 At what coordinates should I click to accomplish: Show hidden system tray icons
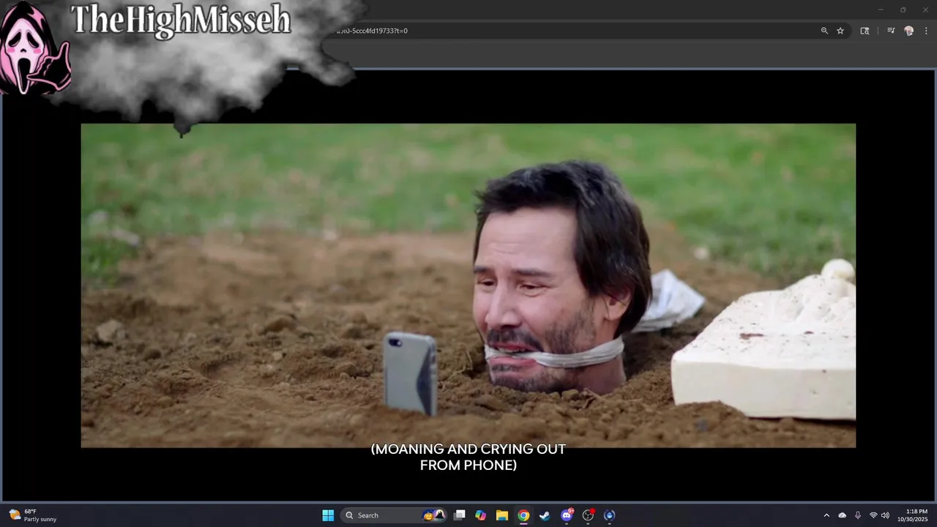(826, 515)
